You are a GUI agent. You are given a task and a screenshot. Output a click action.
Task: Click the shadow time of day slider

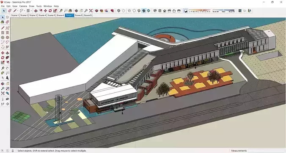click(x=223, y=11)
